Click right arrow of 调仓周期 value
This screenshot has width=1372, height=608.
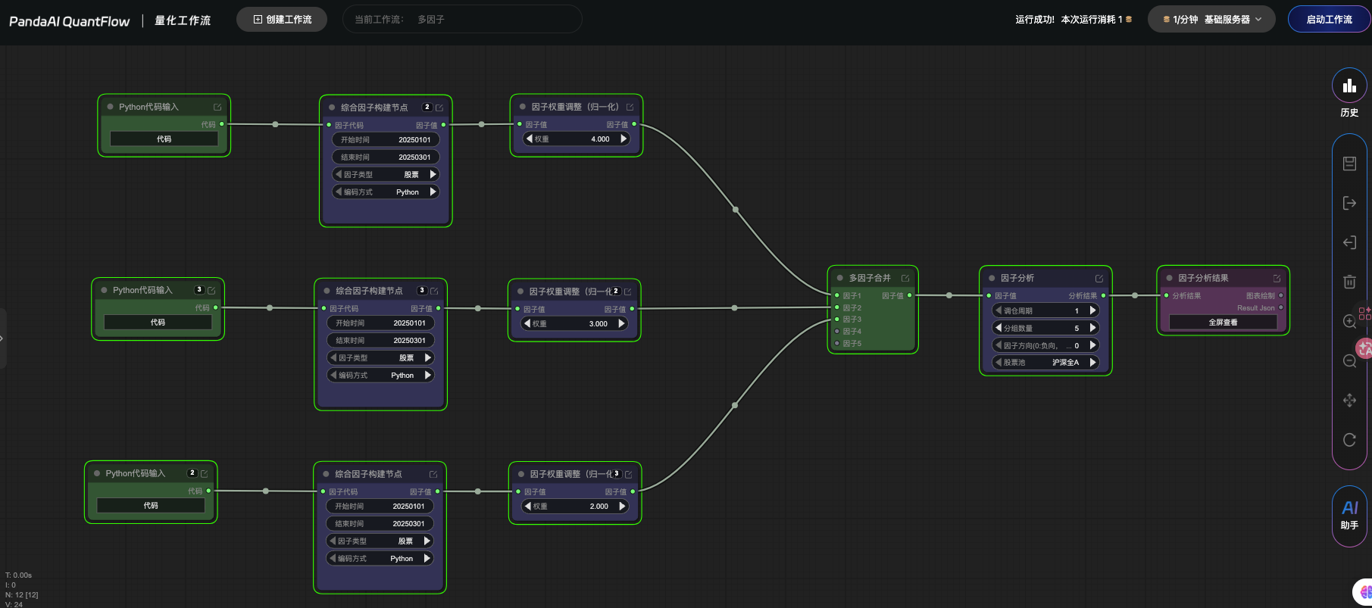coord(1092,310)
